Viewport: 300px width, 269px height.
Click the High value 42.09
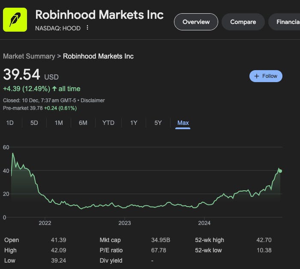point(59,250)
